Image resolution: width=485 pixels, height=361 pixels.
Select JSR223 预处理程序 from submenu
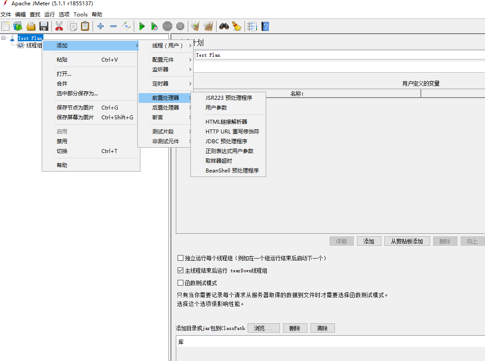click(228, 98)
